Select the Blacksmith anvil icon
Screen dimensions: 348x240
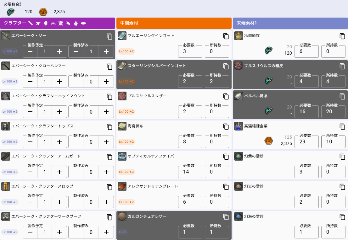point(38,23)
